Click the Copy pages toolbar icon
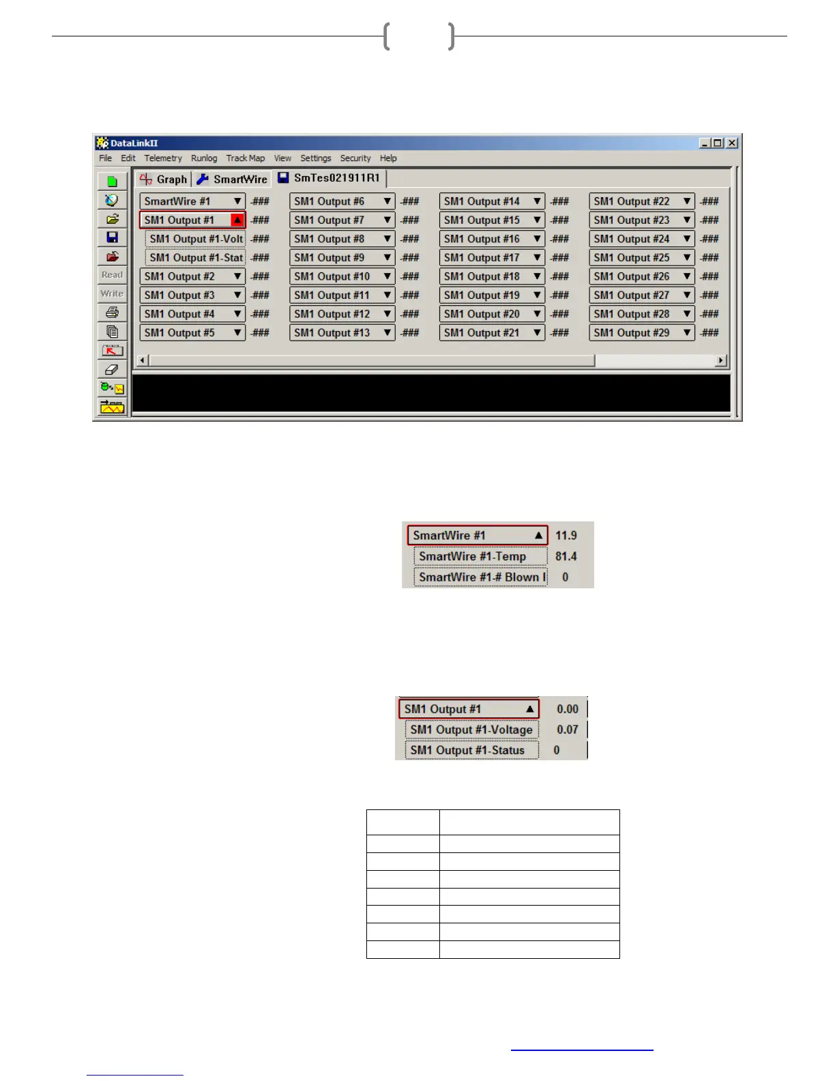The image size is (835, 1081). 112,332
